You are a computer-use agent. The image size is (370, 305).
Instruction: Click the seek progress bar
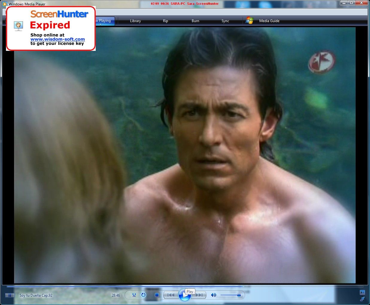point(185,286)
